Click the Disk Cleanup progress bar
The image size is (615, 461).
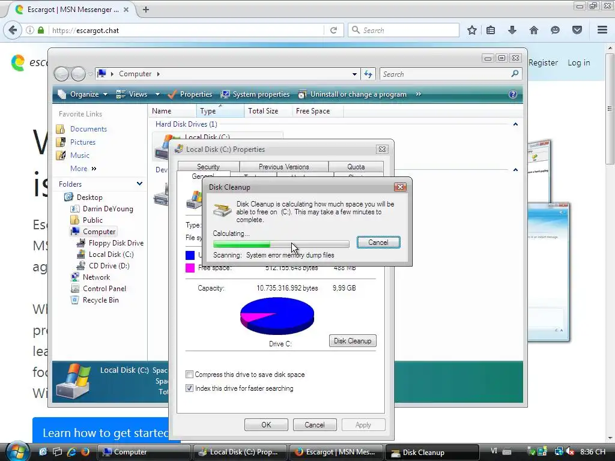[281, 244]
